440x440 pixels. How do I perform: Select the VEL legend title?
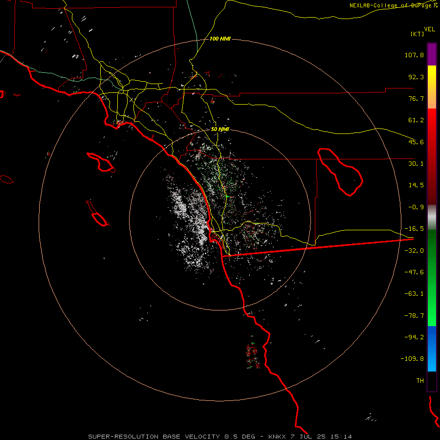[x=429, y=29]
